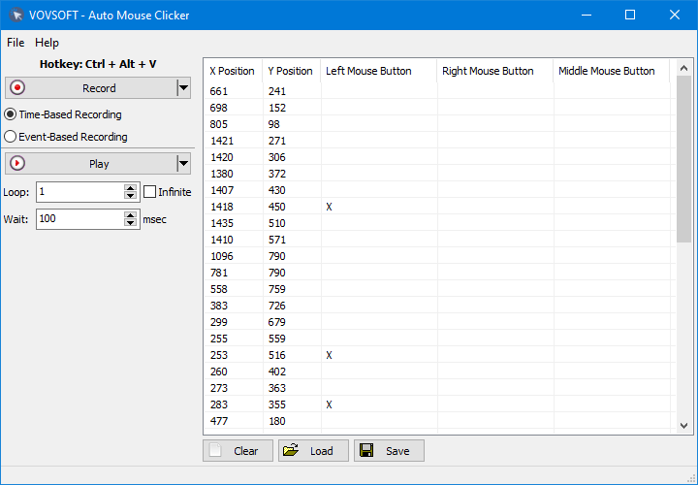
Task: Click inside the Loop count field
Action: point(79,192)
